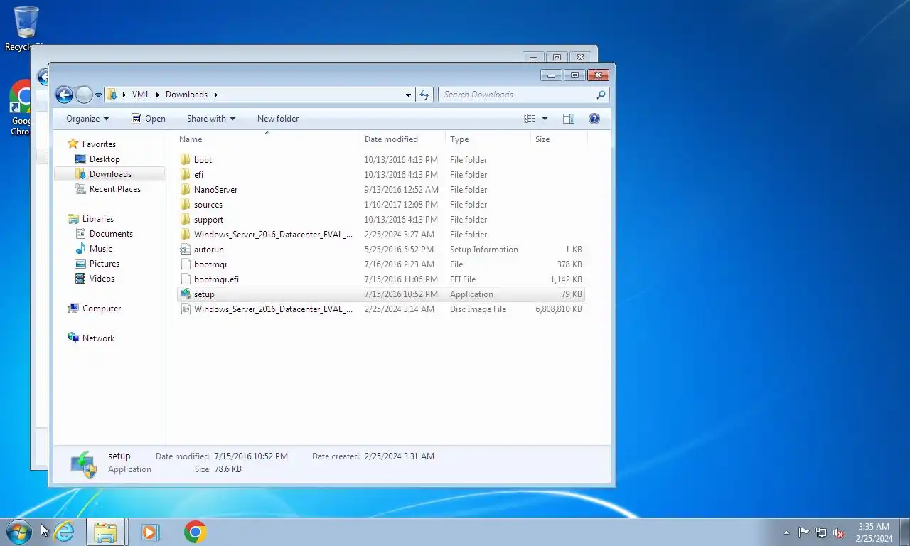Select the support folder icon
This screenshot has height=546, width=910.
click(x=186, y=220)
